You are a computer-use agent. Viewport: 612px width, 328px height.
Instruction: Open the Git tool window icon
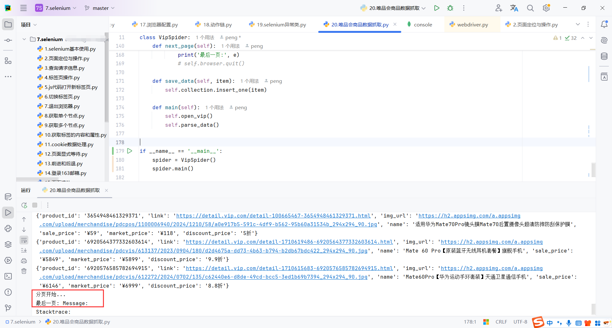point(8,308)
